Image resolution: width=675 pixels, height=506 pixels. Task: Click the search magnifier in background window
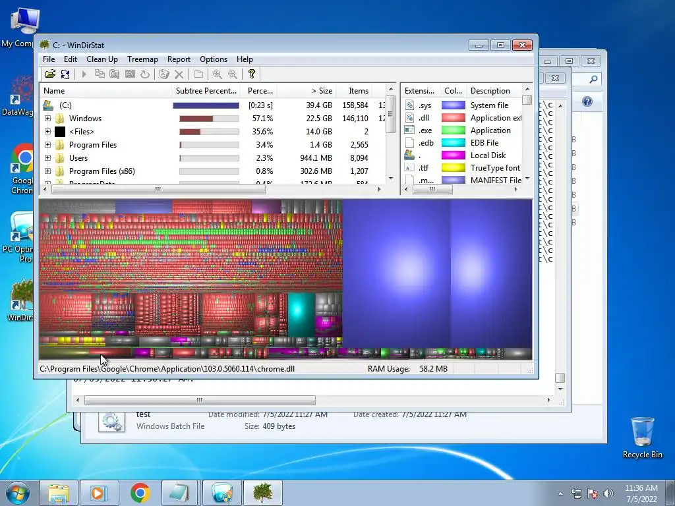tap(593, 79)
